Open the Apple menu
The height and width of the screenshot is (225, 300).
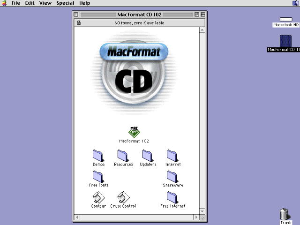[x=4, y=3]
